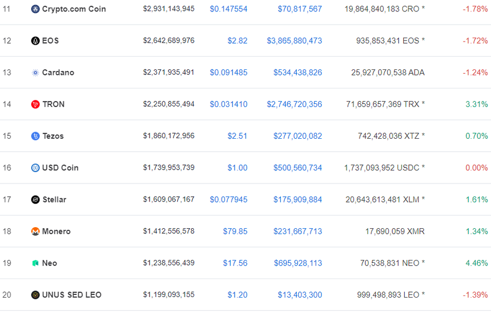The height and width of the screenshot is (314, 491).
Task: Open the Crypto.com Coin name link
Action: pyautogui.click(x=74, y=9)
